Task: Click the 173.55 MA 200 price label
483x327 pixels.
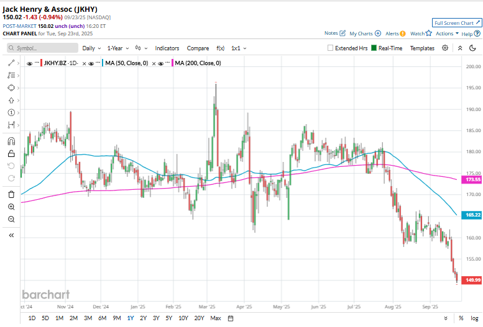Action: click(x=472, y=179)
